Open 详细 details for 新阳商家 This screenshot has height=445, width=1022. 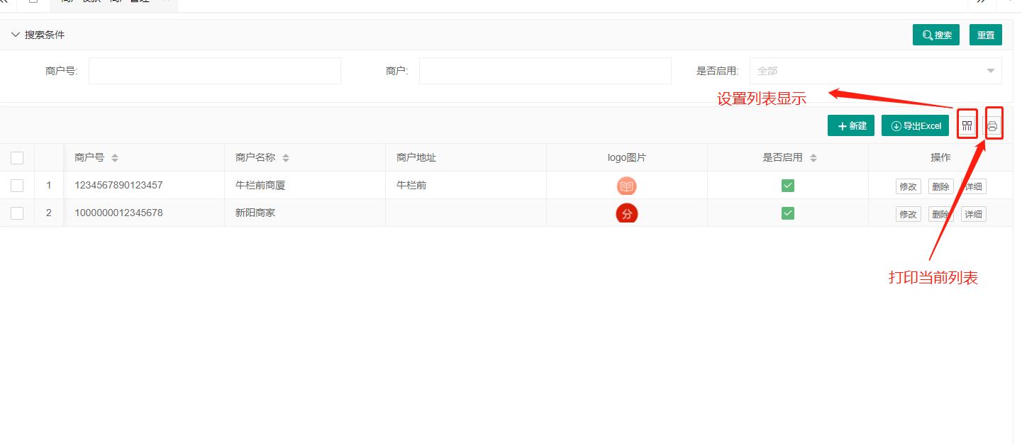pos(972,213)
